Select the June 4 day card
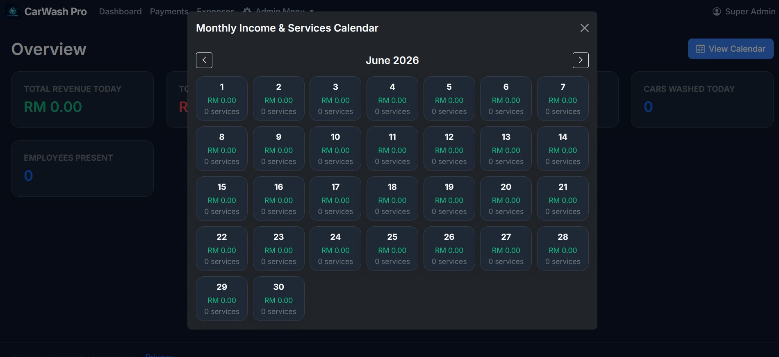The height and width of the screenshot is (357, 779). coord(392,98)
